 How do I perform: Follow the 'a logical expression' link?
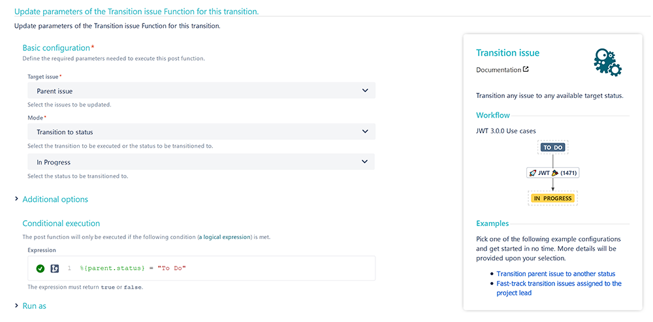[x=225, y=237]
